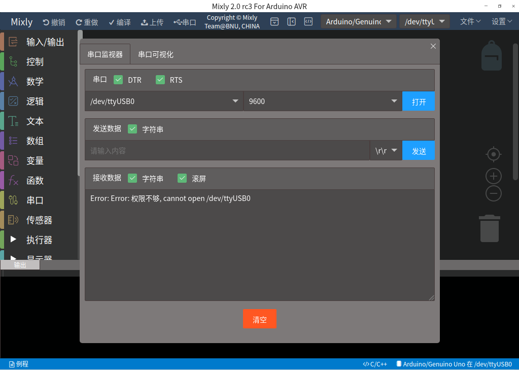Screen dimensions: 519x370
Task: Click the 清空 clear button
Action: point(260,319)
